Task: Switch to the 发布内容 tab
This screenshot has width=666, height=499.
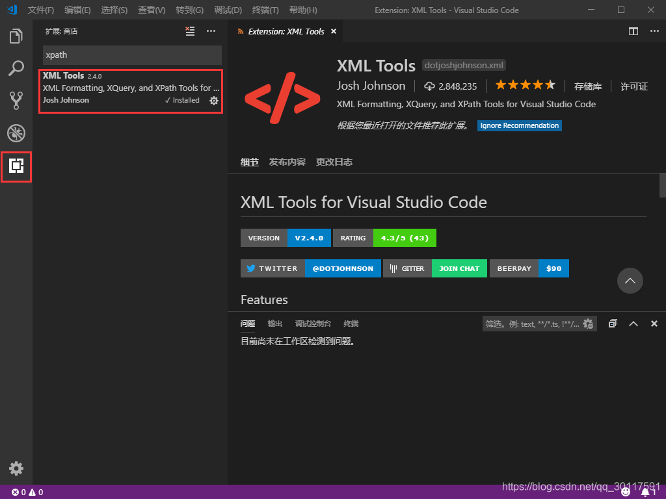Action: [x=287, y=162]
